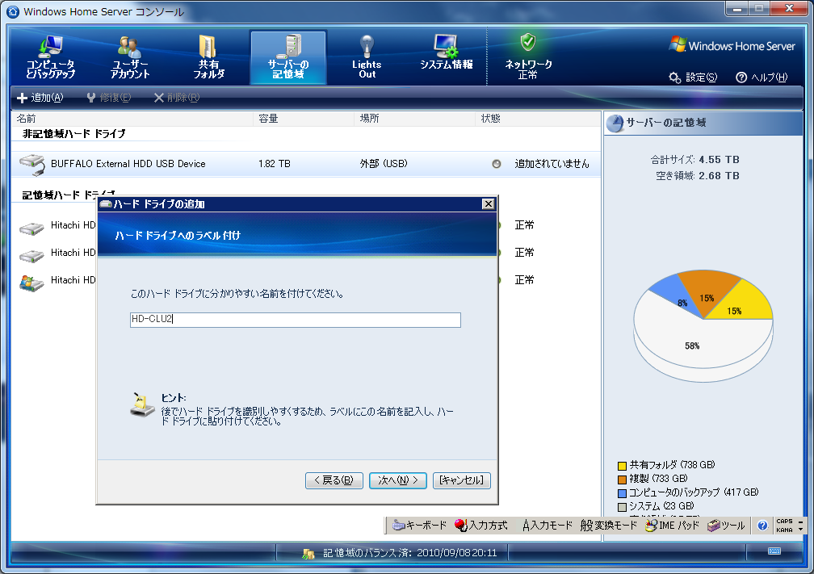Open the User Accounts tab
This screenshot has width=814, height=574.
130,57
